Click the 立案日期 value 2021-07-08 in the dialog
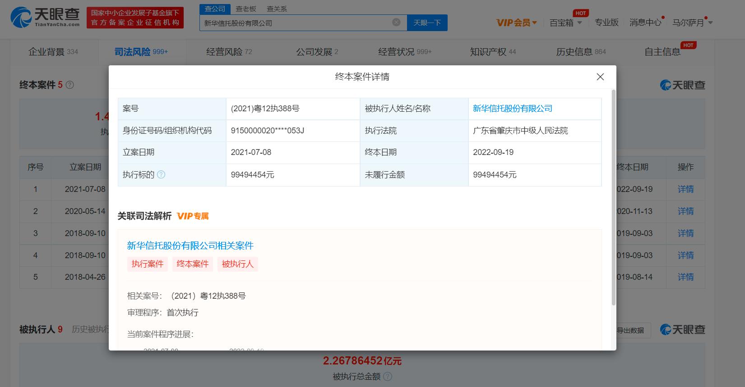This screenshot has width=745, height=387. pyautogui.click(x=251, y=152)
